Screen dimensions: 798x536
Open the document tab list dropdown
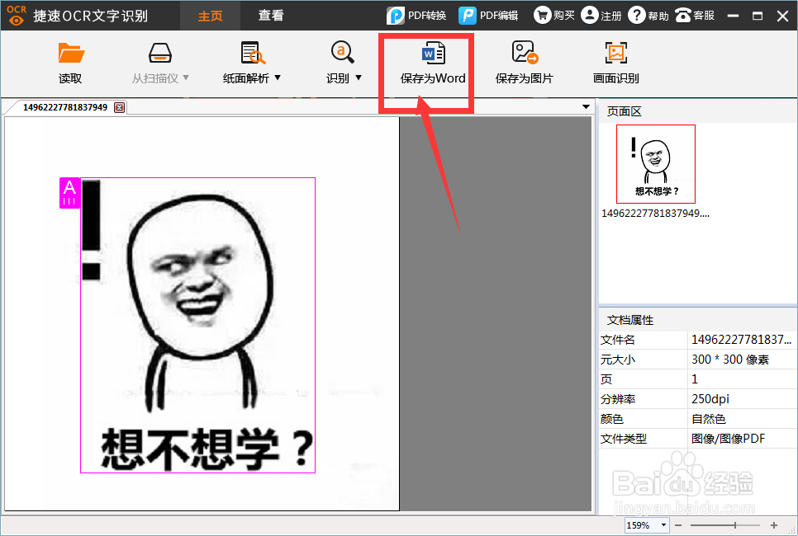(x=586, y=106)
